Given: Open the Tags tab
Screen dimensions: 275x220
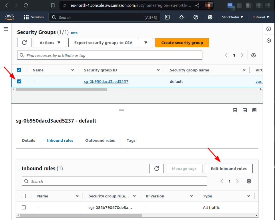Looking at the screenshot, I should (131, 140).
